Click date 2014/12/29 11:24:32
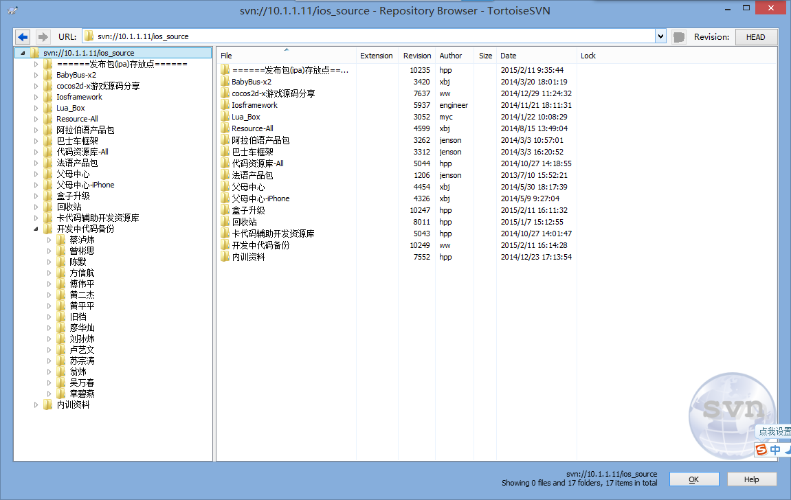The image size is (791, 500). (x=536, y=93)
